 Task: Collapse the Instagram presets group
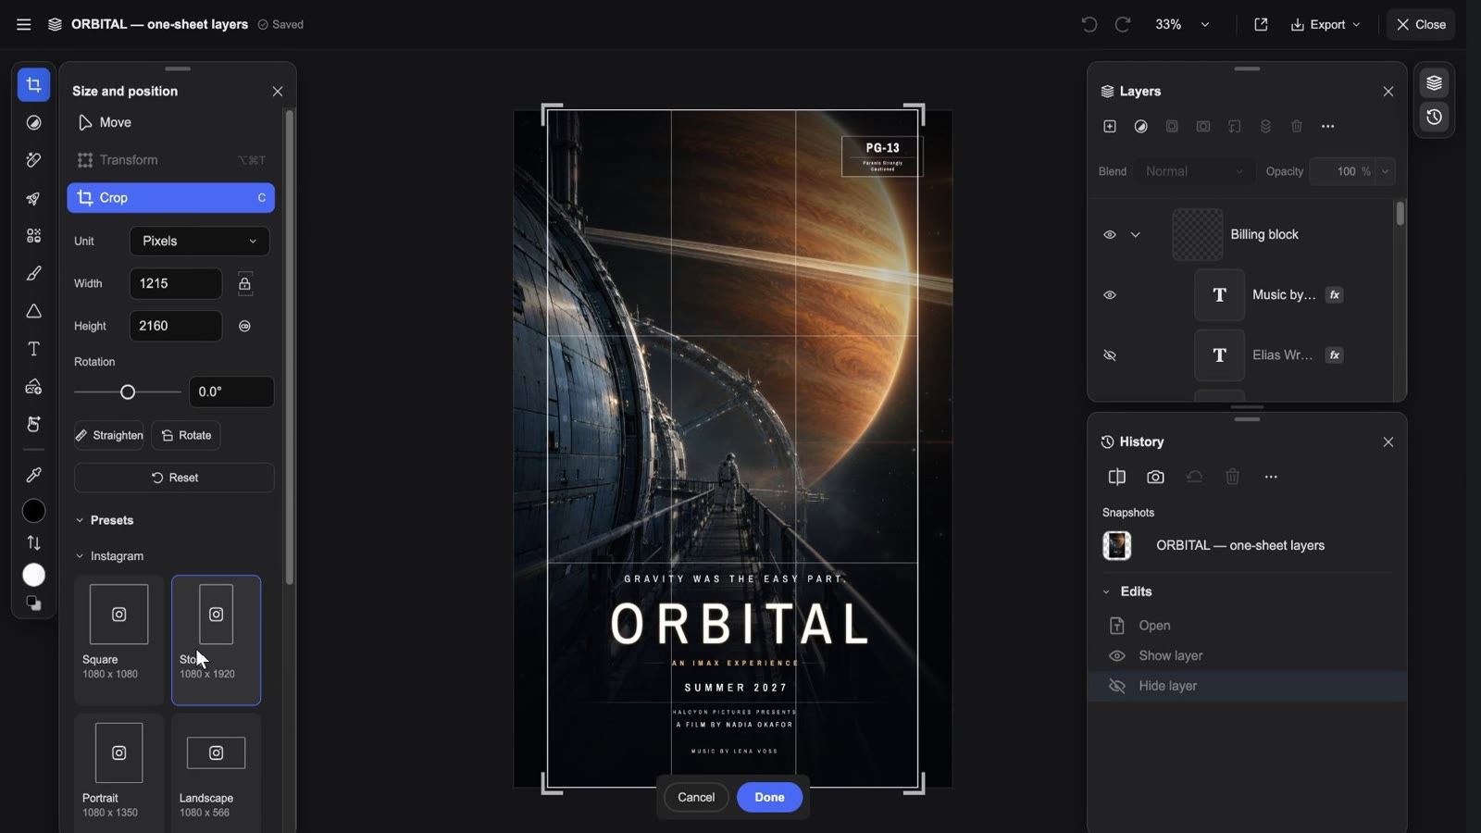(x=80, y=556)
